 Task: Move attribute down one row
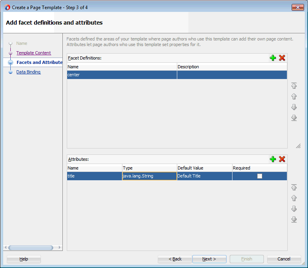click(x=294, y=209)
